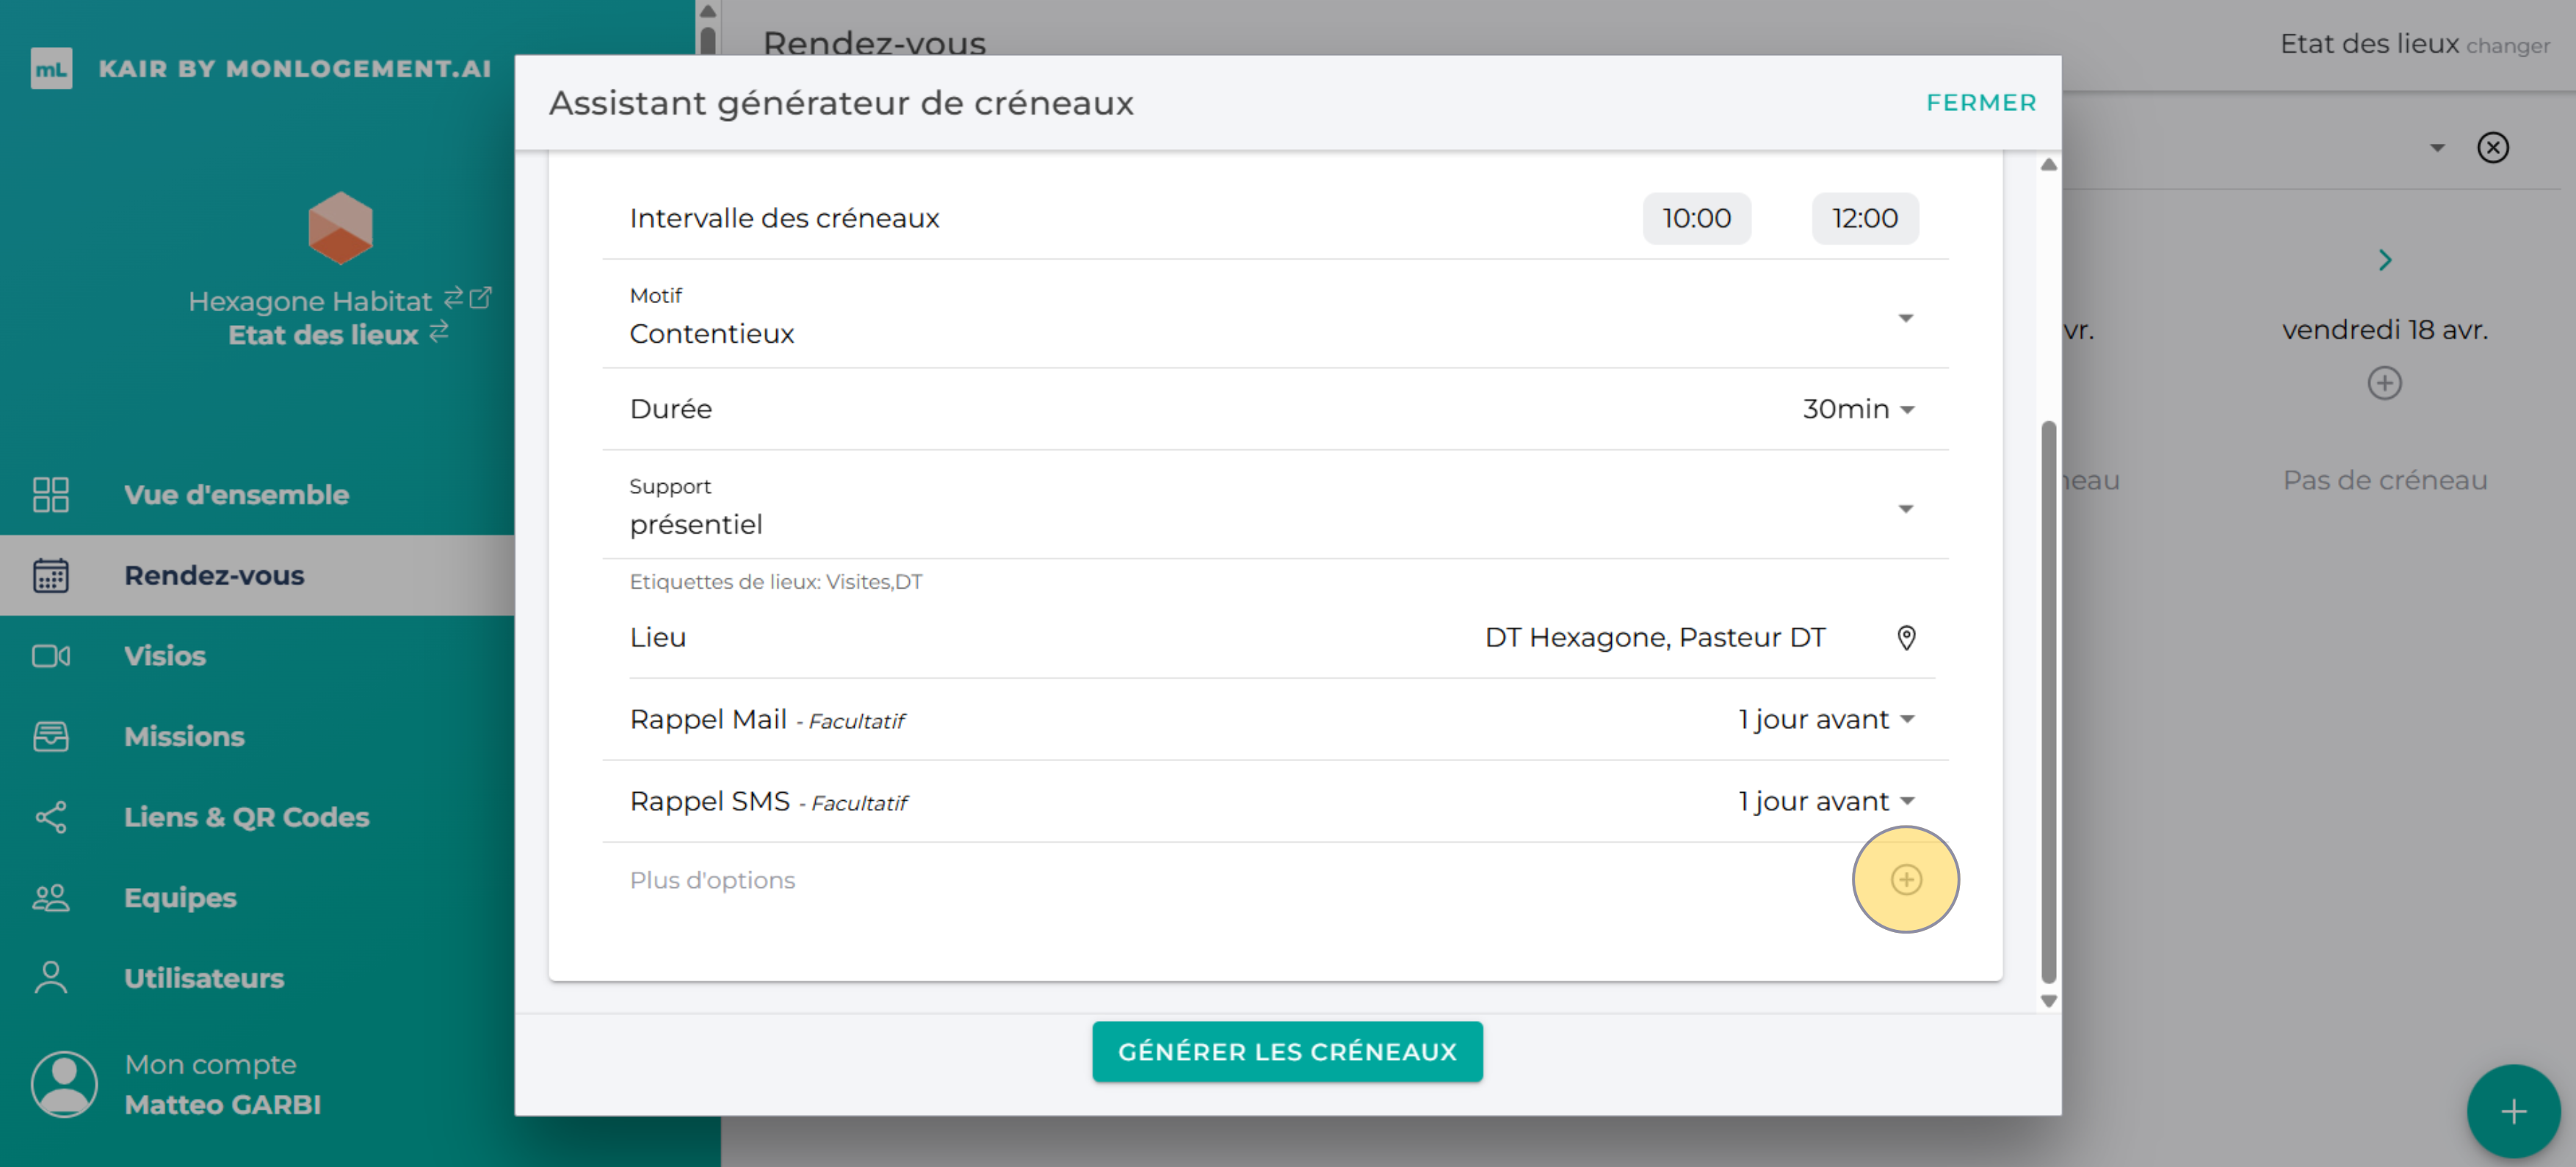2576x1167 pixels.
Task: Open the location pin next to DT Hexagone
Action: 1906,638
